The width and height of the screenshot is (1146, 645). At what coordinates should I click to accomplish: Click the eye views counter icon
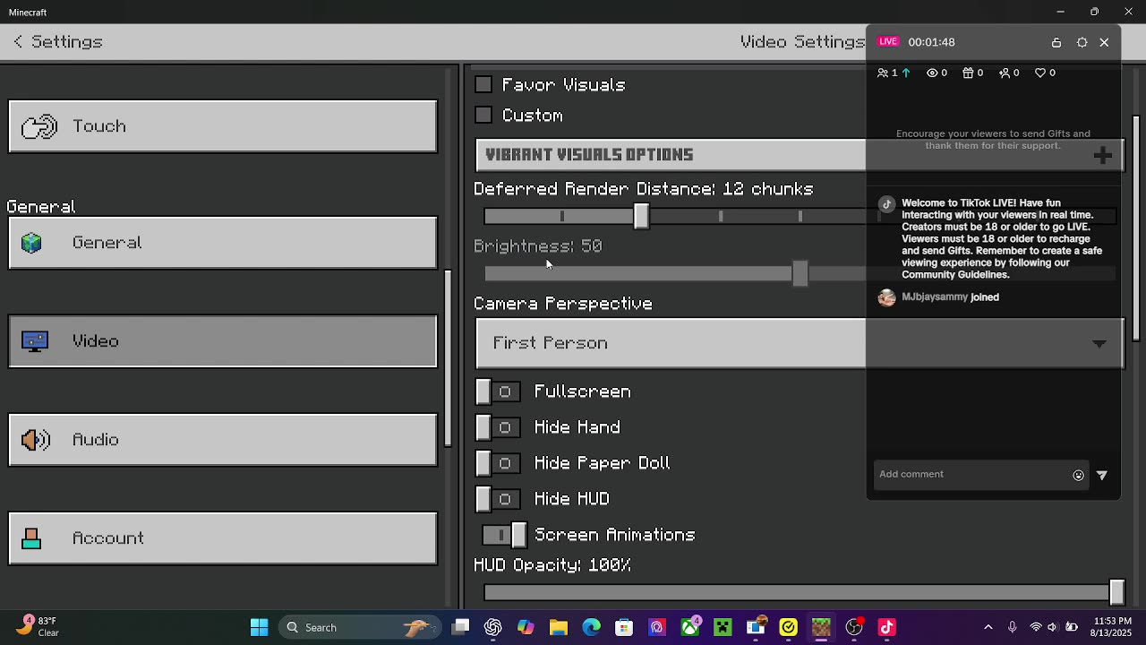coord(932,73)
